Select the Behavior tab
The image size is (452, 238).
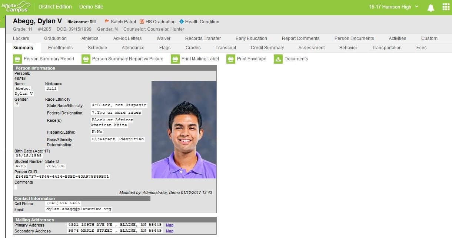(x=348, y=48)
